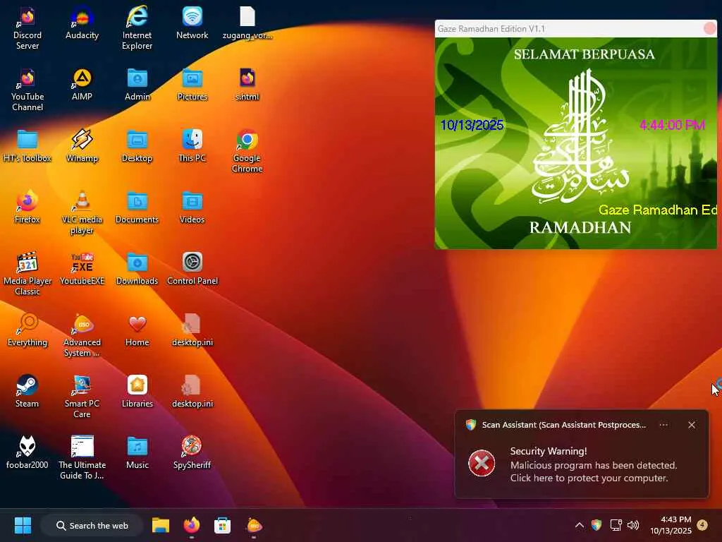This screenshot has height=542, width=722.
Task: Dismiss the Scan Assistant notification
Action: [692, 425]
